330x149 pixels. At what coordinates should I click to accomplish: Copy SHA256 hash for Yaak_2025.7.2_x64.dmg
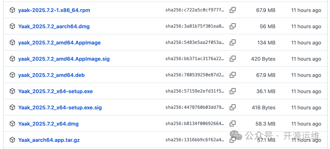[x=233, y=123]
